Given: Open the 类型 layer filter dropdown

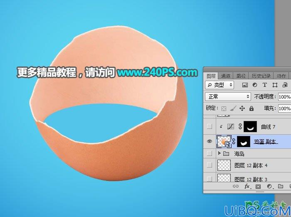Looking at the screenshot, I should (x=219, y=85).
